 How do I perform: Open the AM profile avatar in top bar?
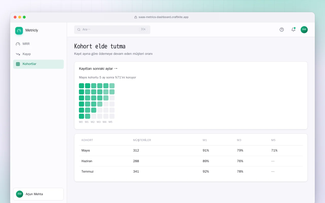point(304,29)
